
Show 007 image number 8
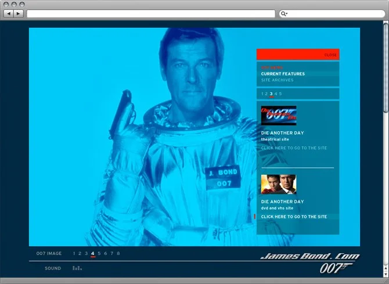click(x=118, y=253)
